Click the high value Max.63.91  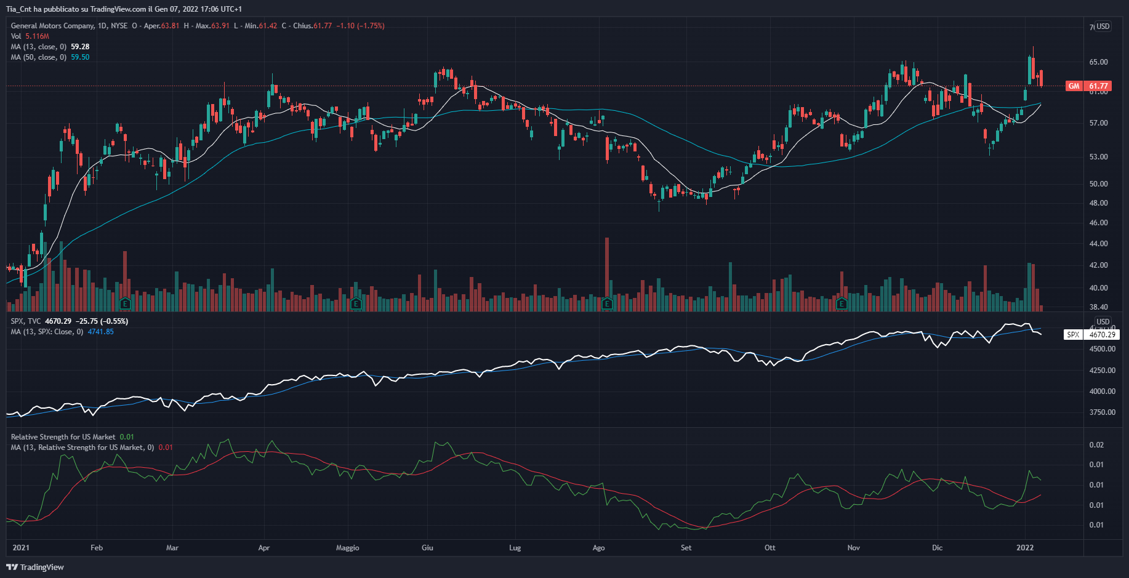212,26
